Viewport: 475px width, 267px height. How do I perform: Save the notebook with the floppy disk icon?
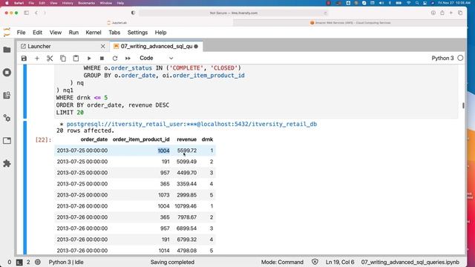tap(24, 58)
